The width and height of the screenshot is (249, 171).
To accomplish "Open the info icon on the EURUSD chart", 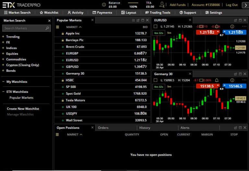I will coord(232,26).
